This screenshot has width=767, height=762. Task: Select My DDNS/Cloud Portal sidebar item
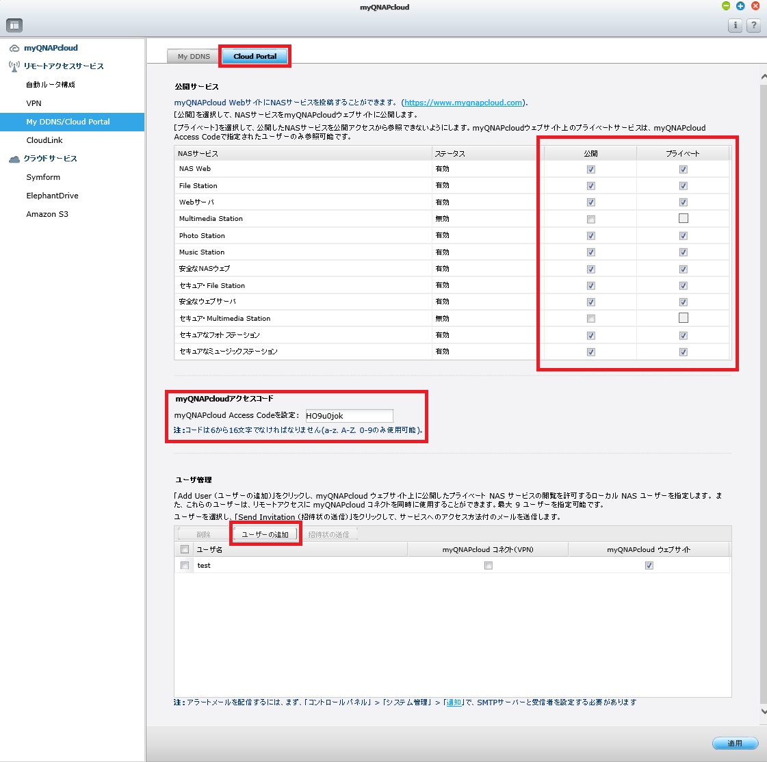click(x=72, y=122)
